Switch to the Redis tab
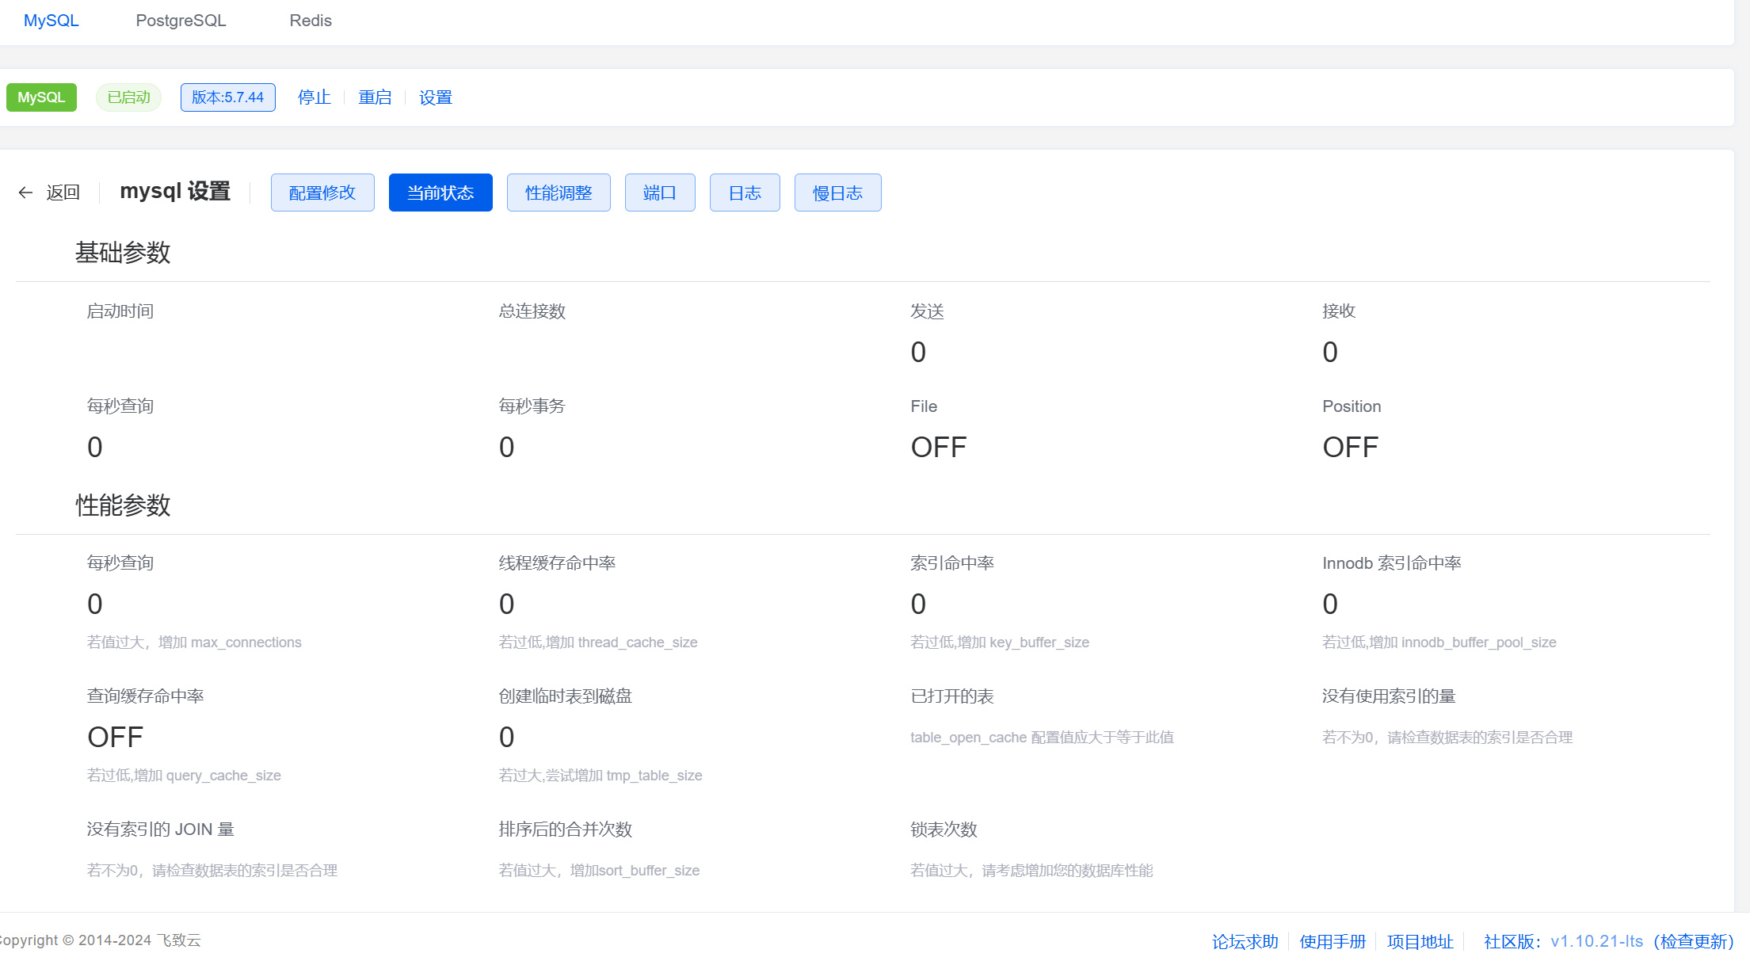Image resolution: width=1750 pixels, height=961 pixels. pos(311,21)
